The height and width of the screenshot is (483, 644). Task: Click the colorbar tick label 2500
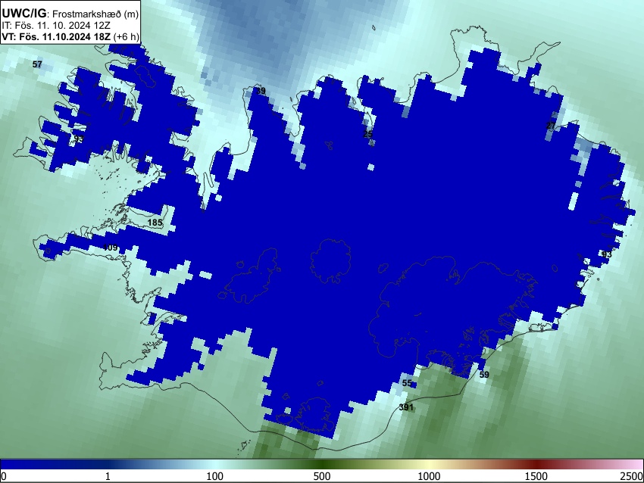click(x=633, y=476)
